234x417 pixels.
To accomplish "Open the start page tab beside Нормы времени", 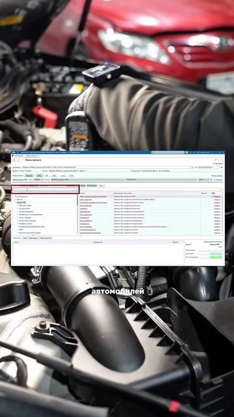I will pos(18,156).
